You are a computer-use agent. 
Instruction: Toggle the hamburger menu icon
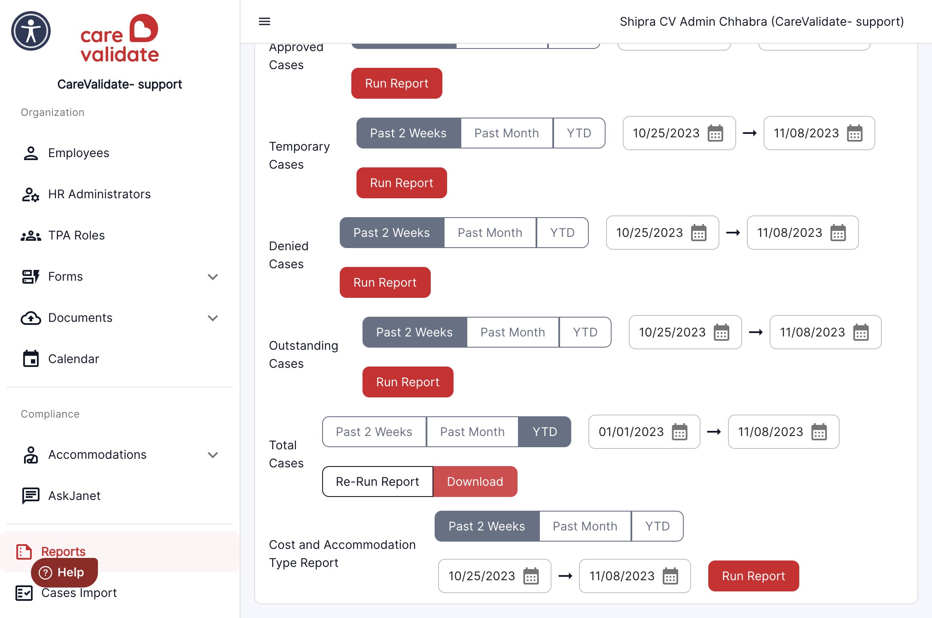(x=265, y=21)
